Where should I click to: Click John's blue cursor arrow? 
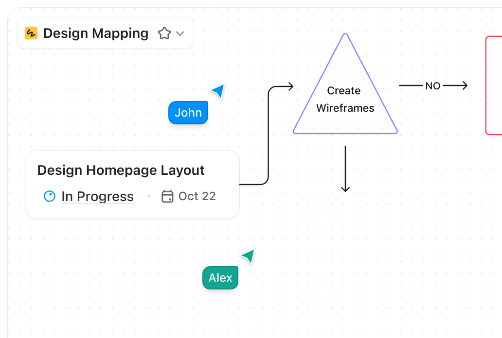217,91
